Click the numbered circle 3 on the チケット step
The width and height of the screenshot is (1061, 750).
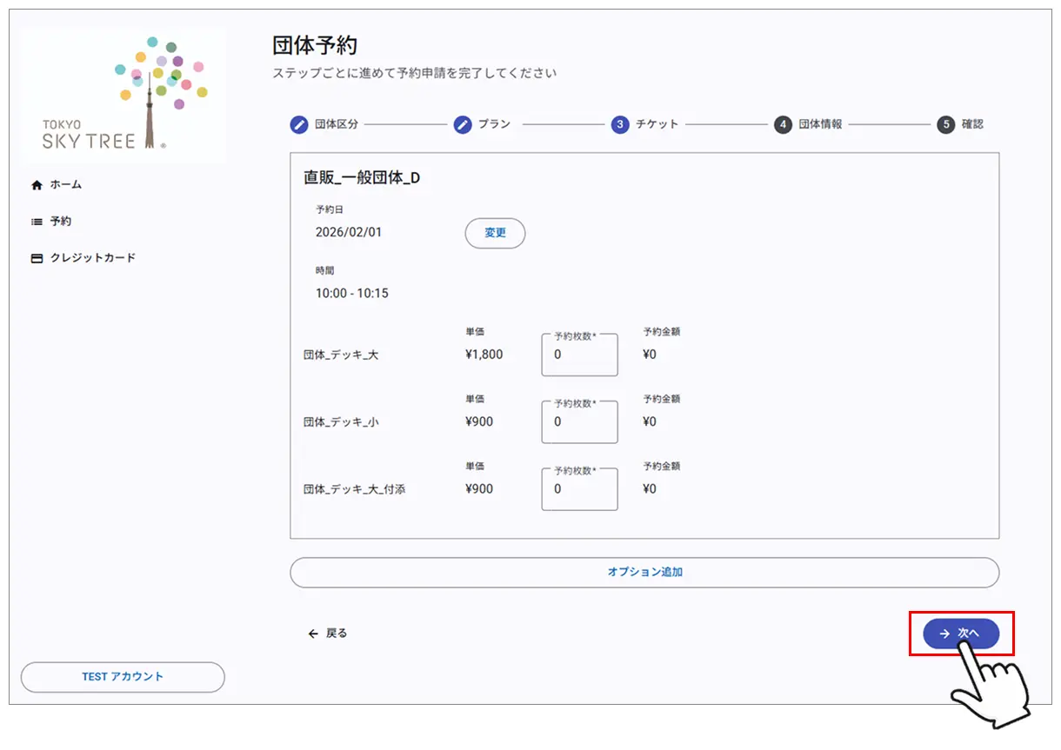click(618, 124)
